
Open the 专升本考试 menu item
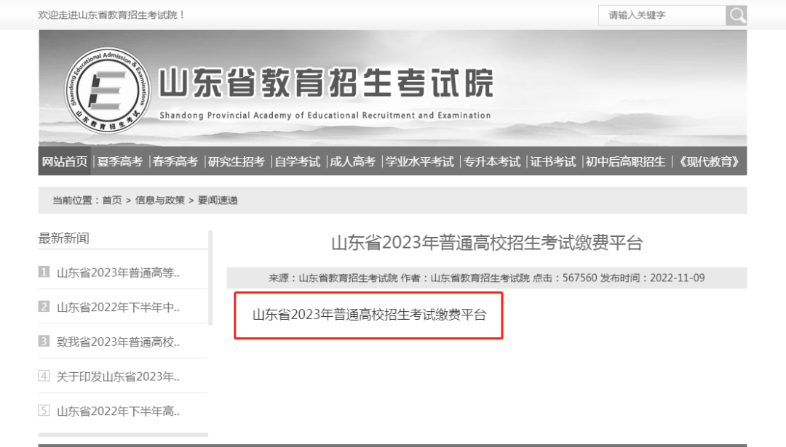coord(492,161)
